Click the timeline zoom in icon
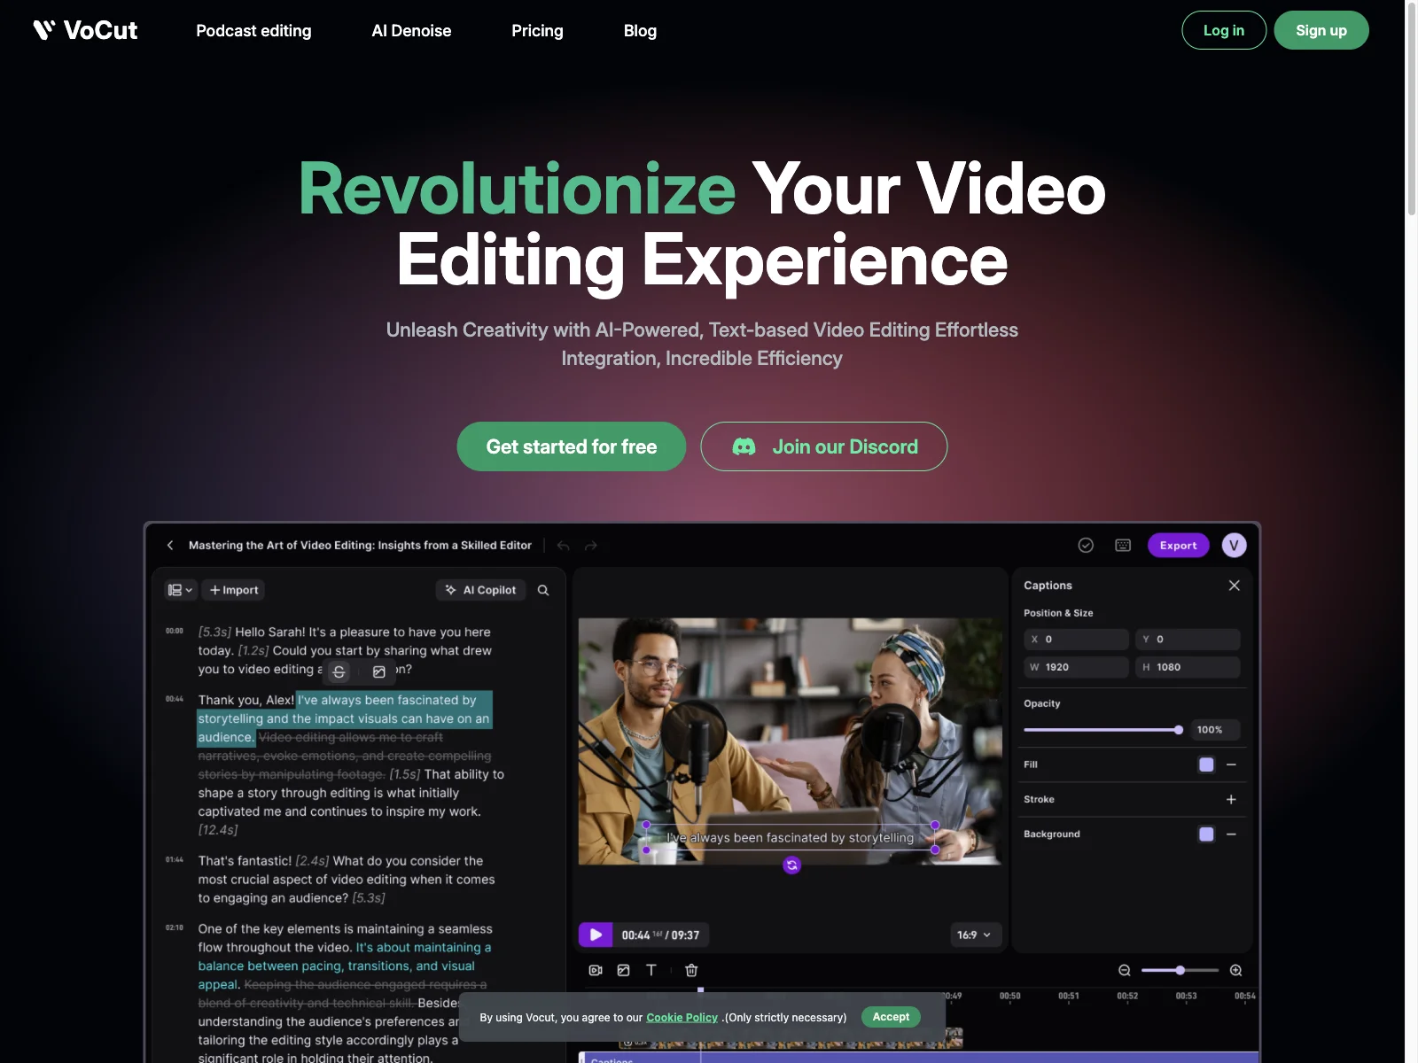The height and width of the screenshot is (1063, 1418). point(1235,970)
